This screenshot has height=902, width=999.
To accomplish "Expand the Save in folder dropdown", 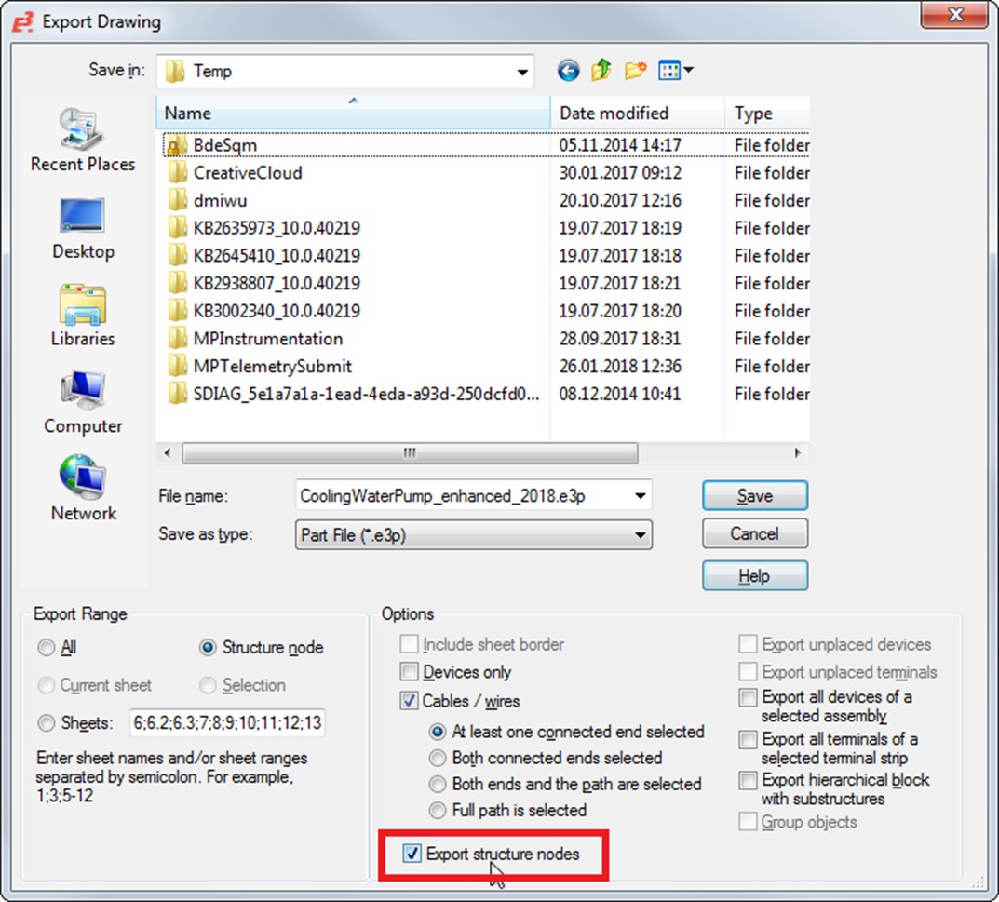I will [x=521, y=72].
